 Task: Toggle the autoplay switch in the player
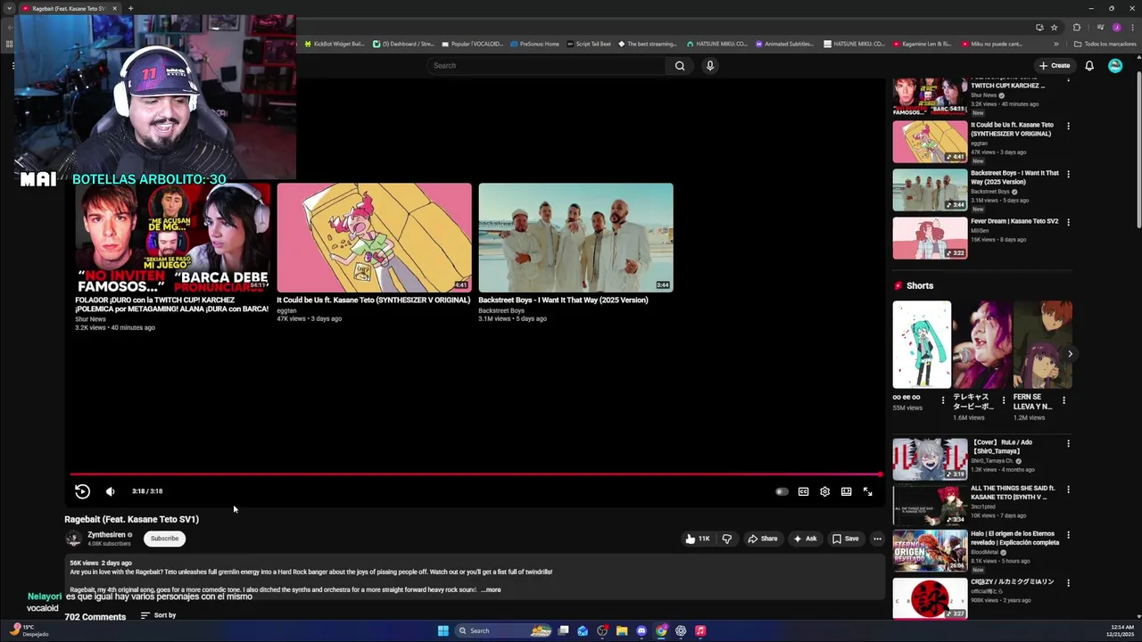(782, 491)
